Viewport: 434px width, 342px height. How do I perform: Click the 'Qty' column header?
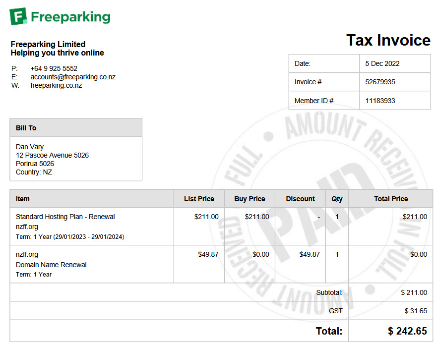337,199
